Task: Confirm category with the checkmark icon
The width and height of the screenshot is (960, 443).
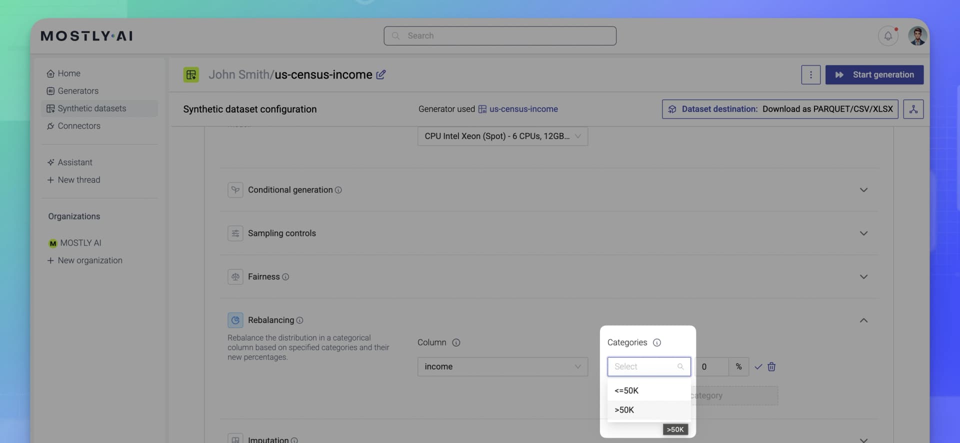Action: pyautogui.click(x=758, y=366)
